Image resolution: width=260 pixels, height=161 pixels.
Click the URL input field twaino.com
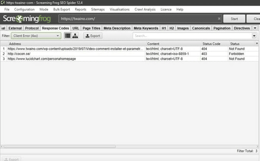[x=140, y=19]
